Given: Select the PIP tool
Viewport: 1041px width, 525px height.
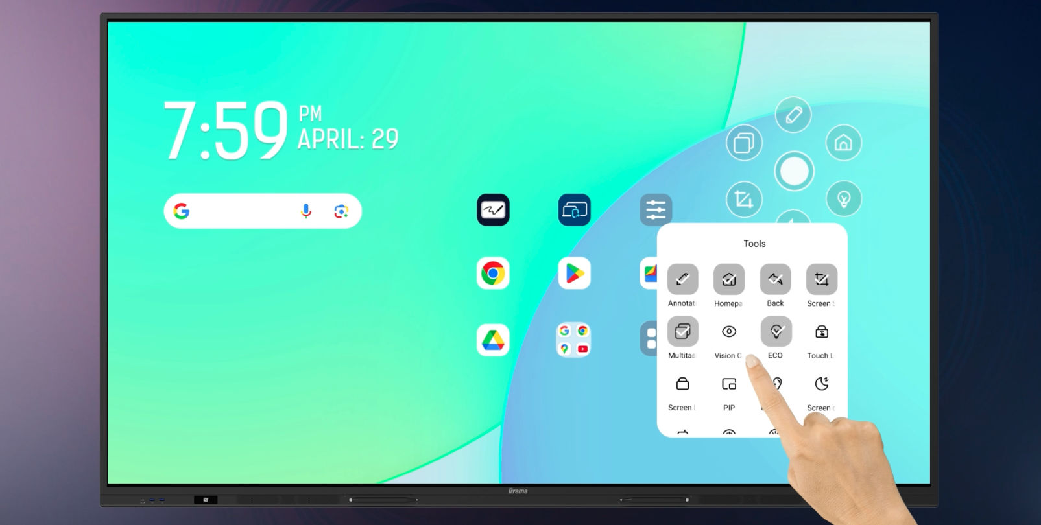Looking at the screenshot, I should coord(728,384).
